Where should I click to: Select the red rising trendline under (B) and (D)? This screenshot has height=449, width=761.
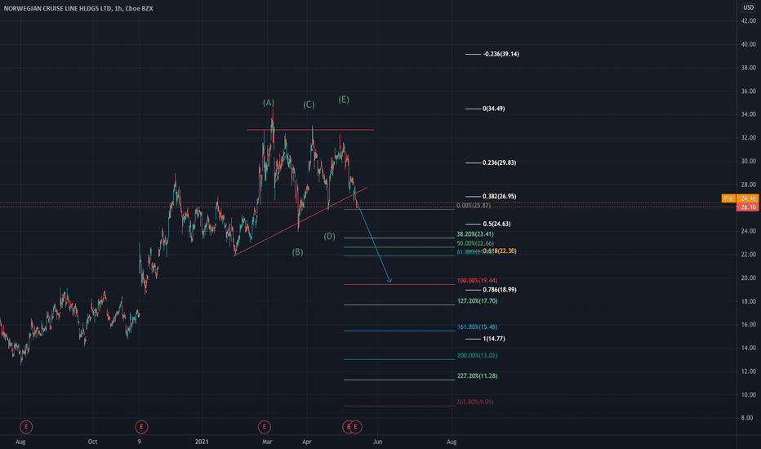(300, 221)
